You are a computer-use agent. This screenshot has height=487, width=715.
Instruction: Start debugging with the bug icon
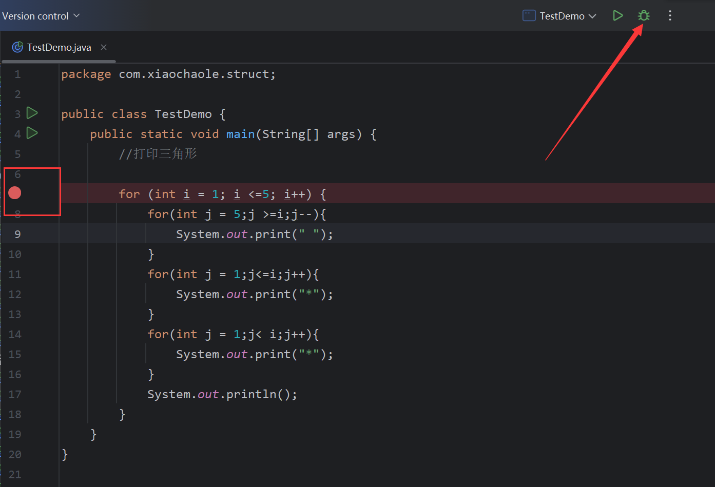[x=644, y=16]
